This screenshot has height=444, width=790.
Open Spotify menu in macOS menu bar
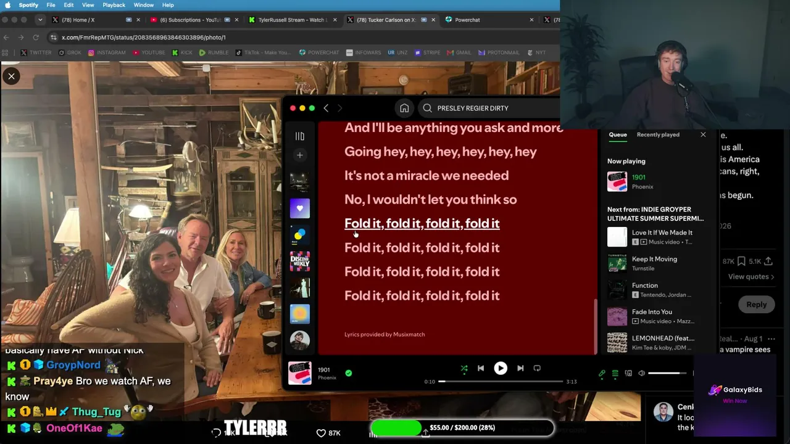pyautogui.click(x=28, y=5)
